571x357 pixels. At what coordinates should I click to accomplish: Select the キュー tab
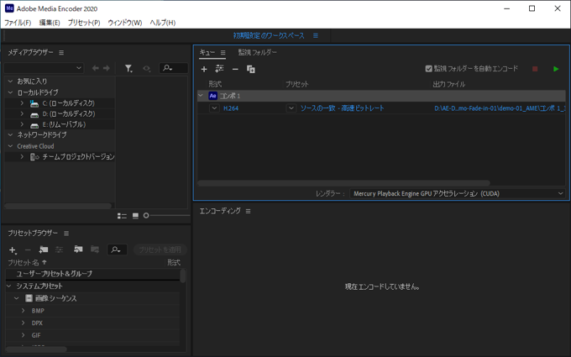tap(207, 52)
